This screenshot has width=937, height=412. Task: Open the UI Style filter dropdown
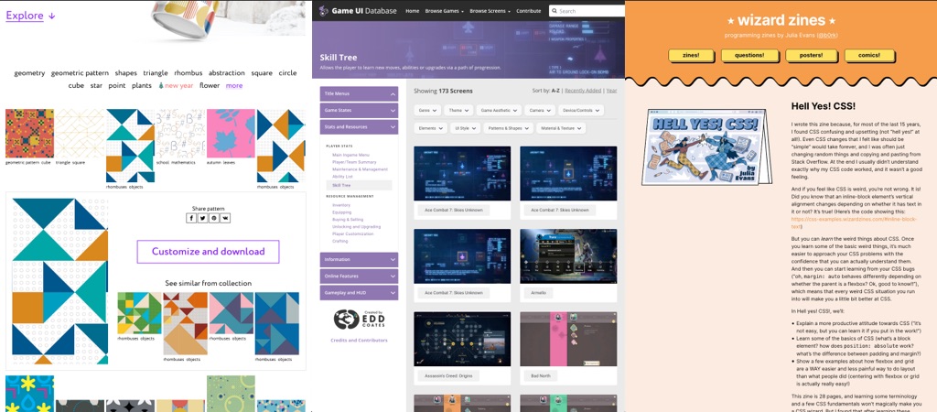[x=464, y=128]
